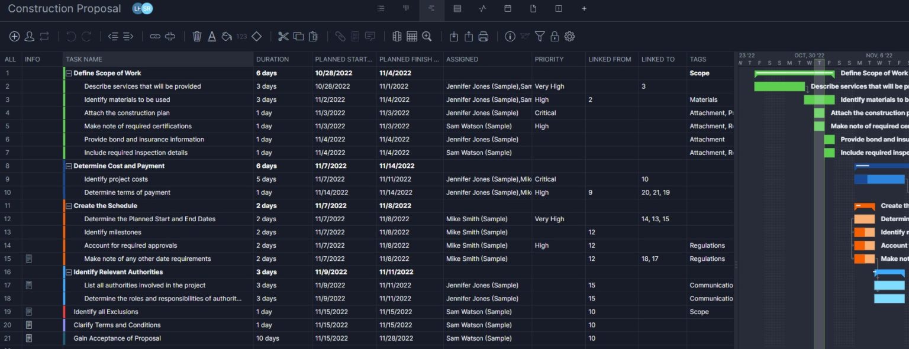Select the paperclip Attach file icon
Screen dimensions: 909x349
pyautogui.click(x=341, y=36)
